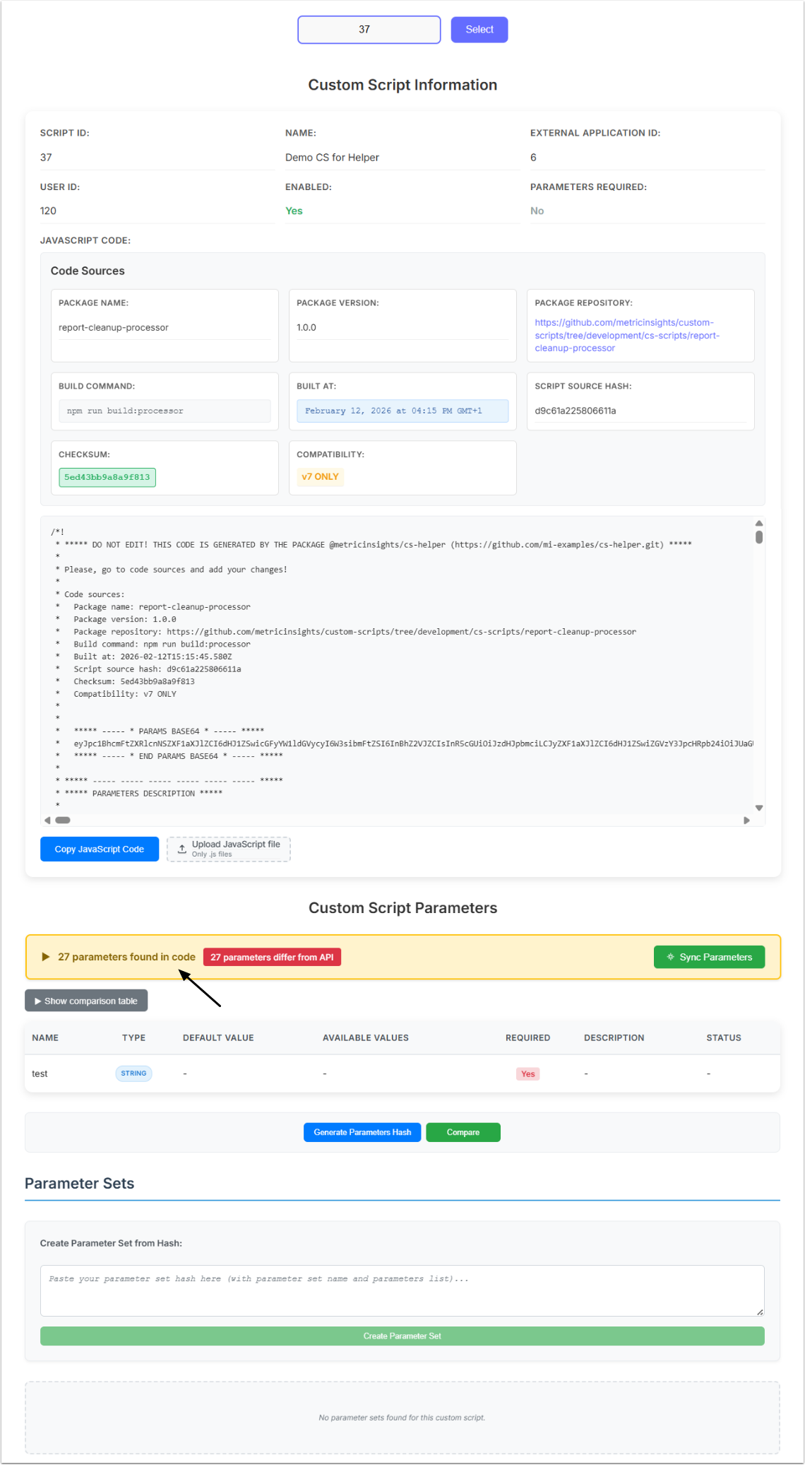Image resolution: width=805 pixels, height=1465 pixels.
Task: Click the 27 parameters differ from API badge
Action: click(x=272, y=957)
